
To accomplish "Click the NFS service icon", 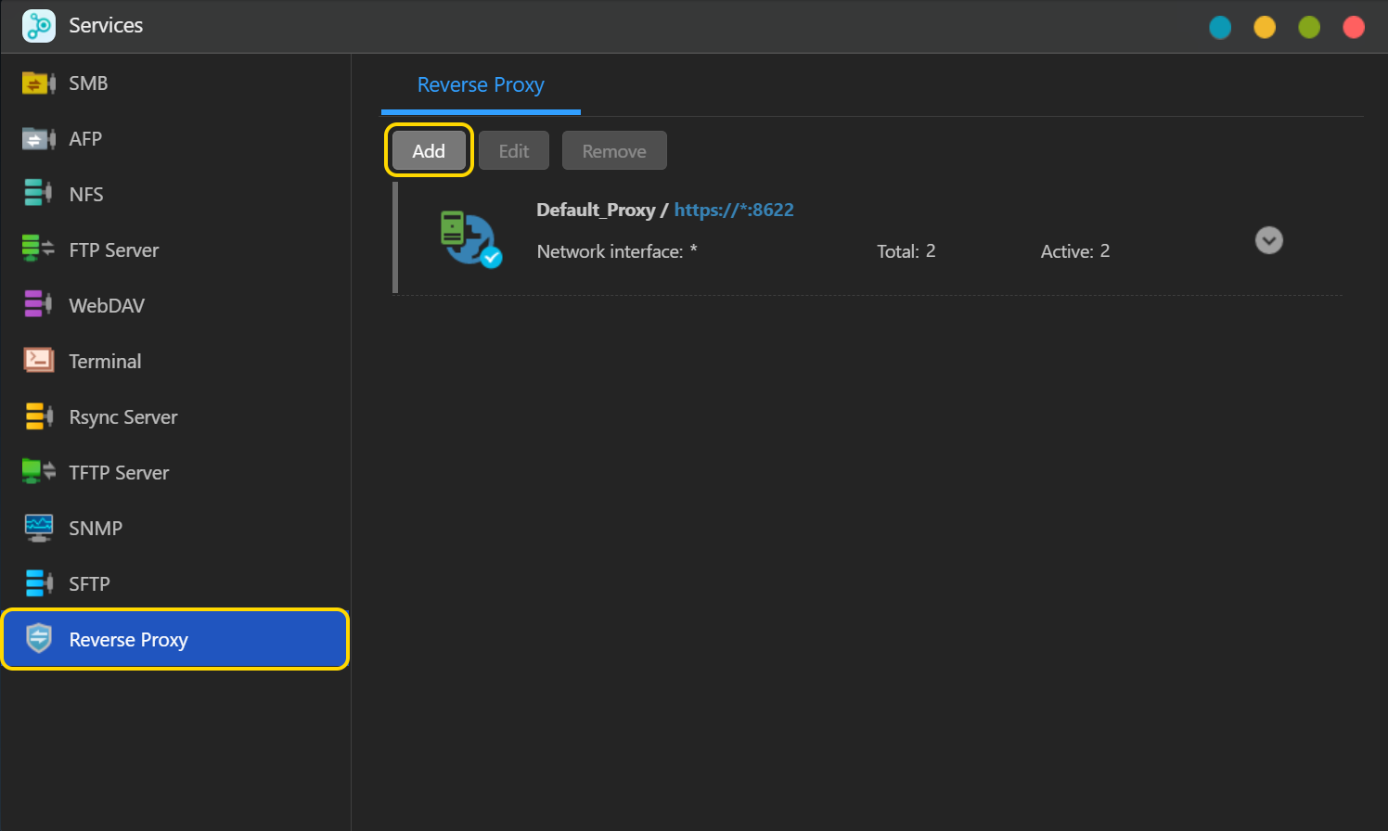I will tap(38, 193).
